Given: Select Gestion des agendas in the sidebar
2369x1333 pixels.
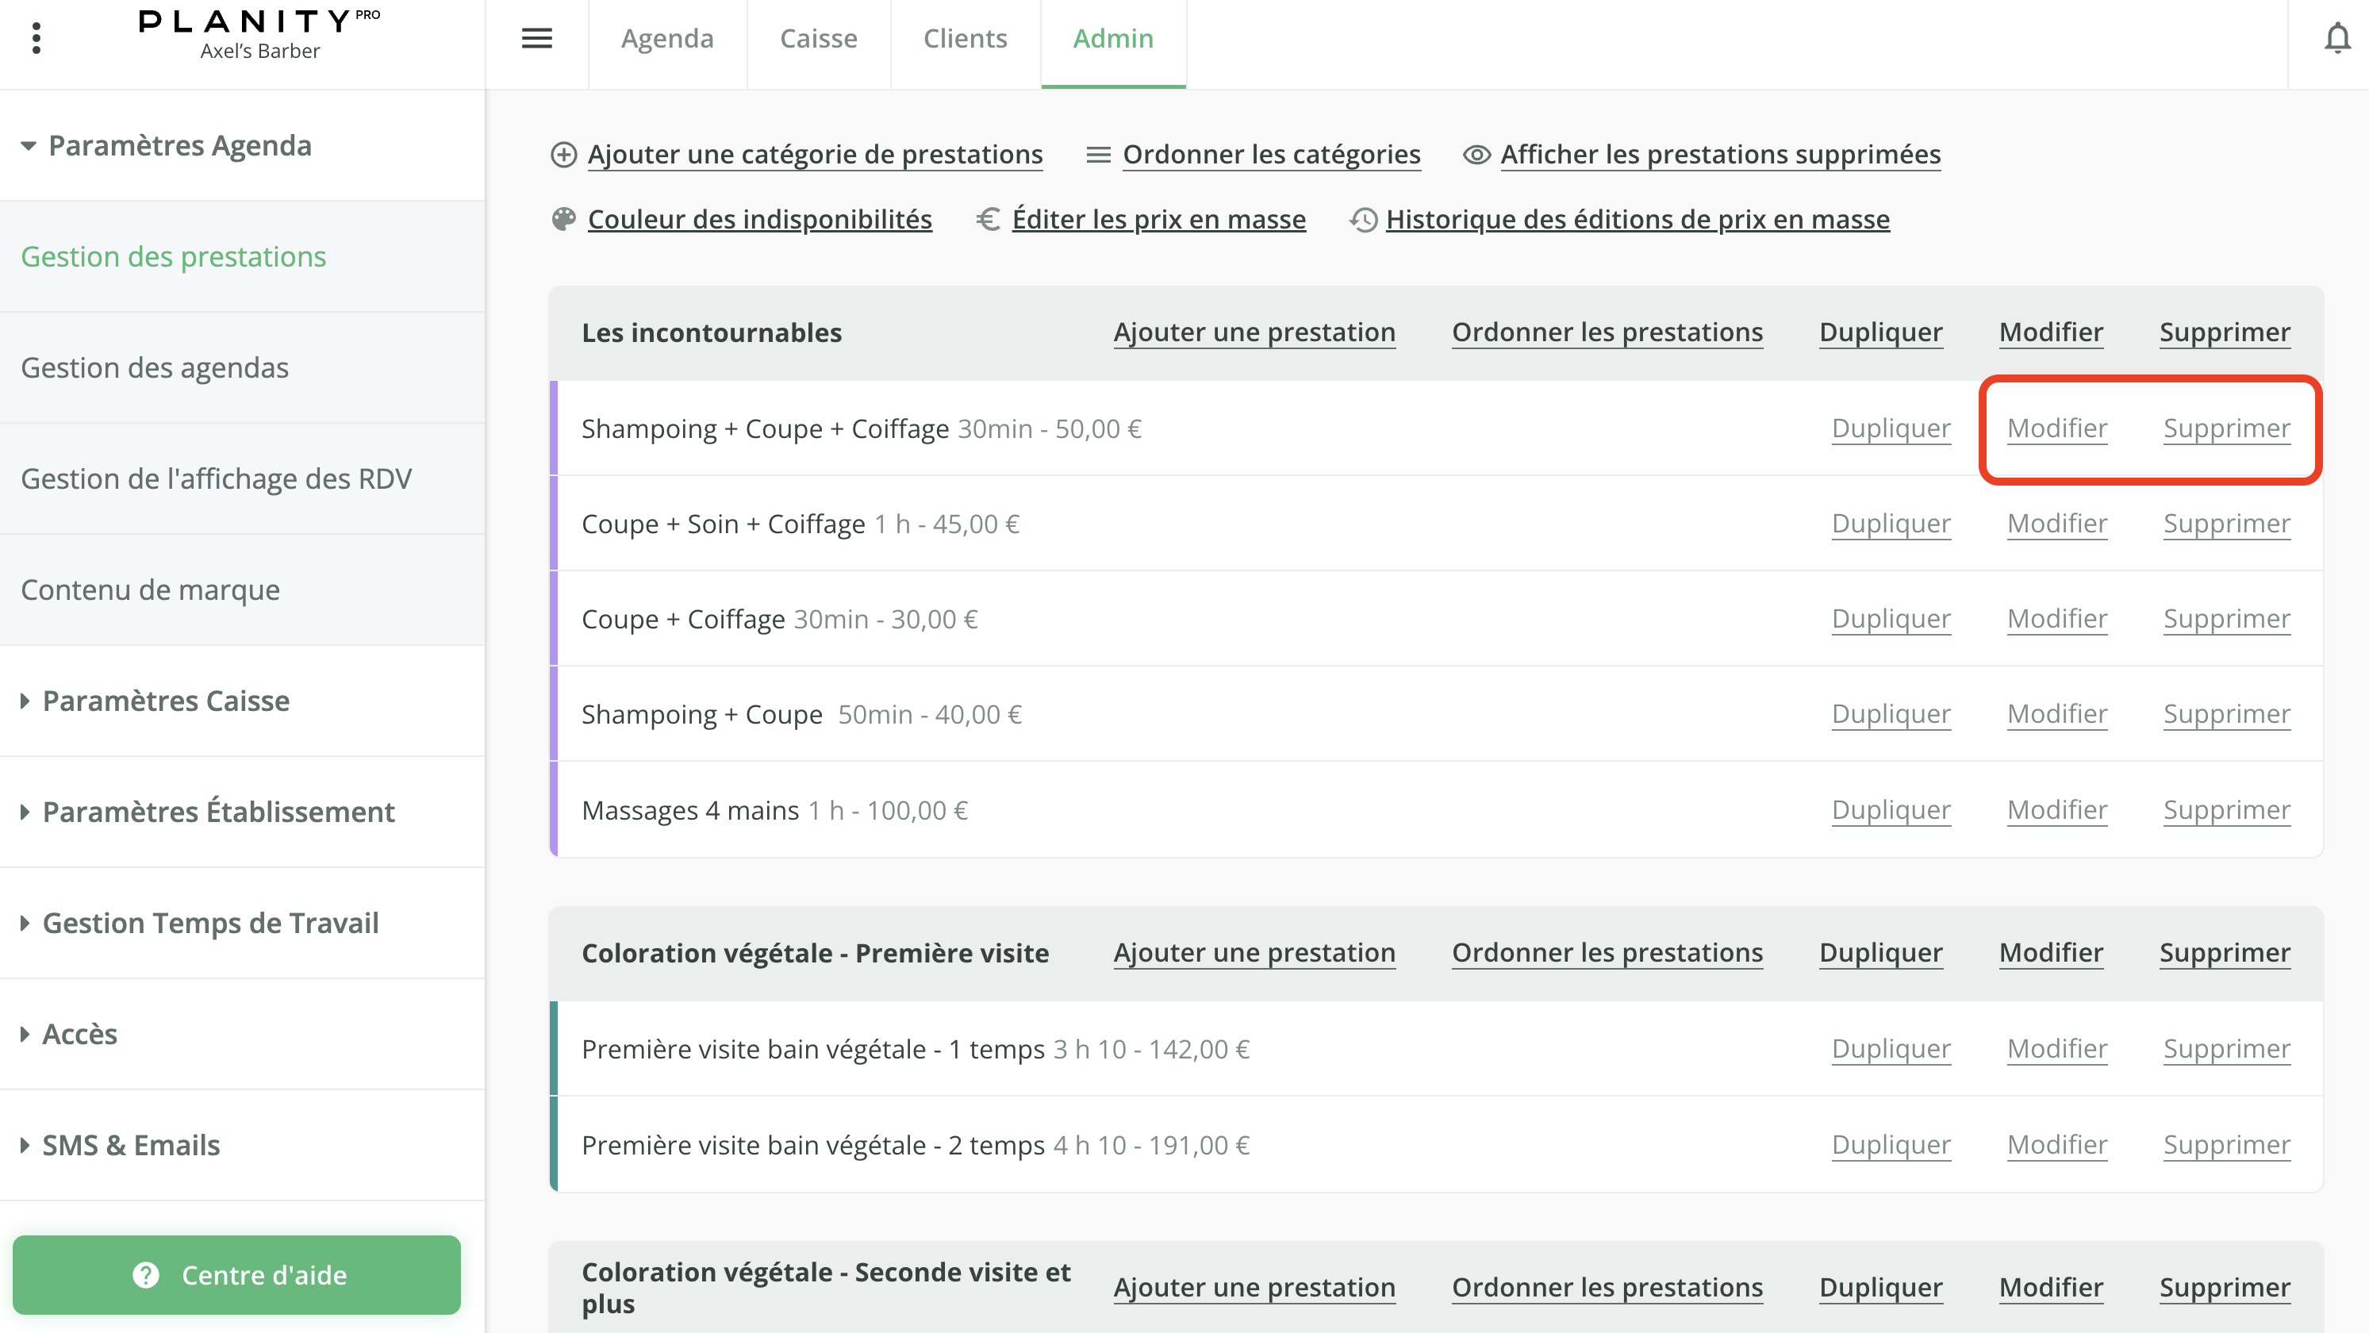Looking at the screenshot, I should pyautogui.click(x=155, y=367).
